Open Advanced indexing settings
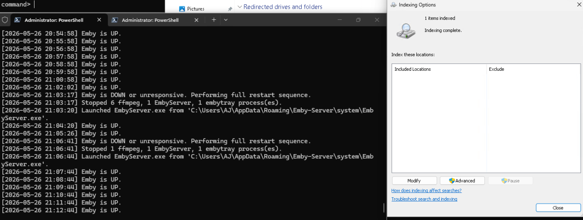The width and height of the screenshot is (583, 220). tap(463, 181)
